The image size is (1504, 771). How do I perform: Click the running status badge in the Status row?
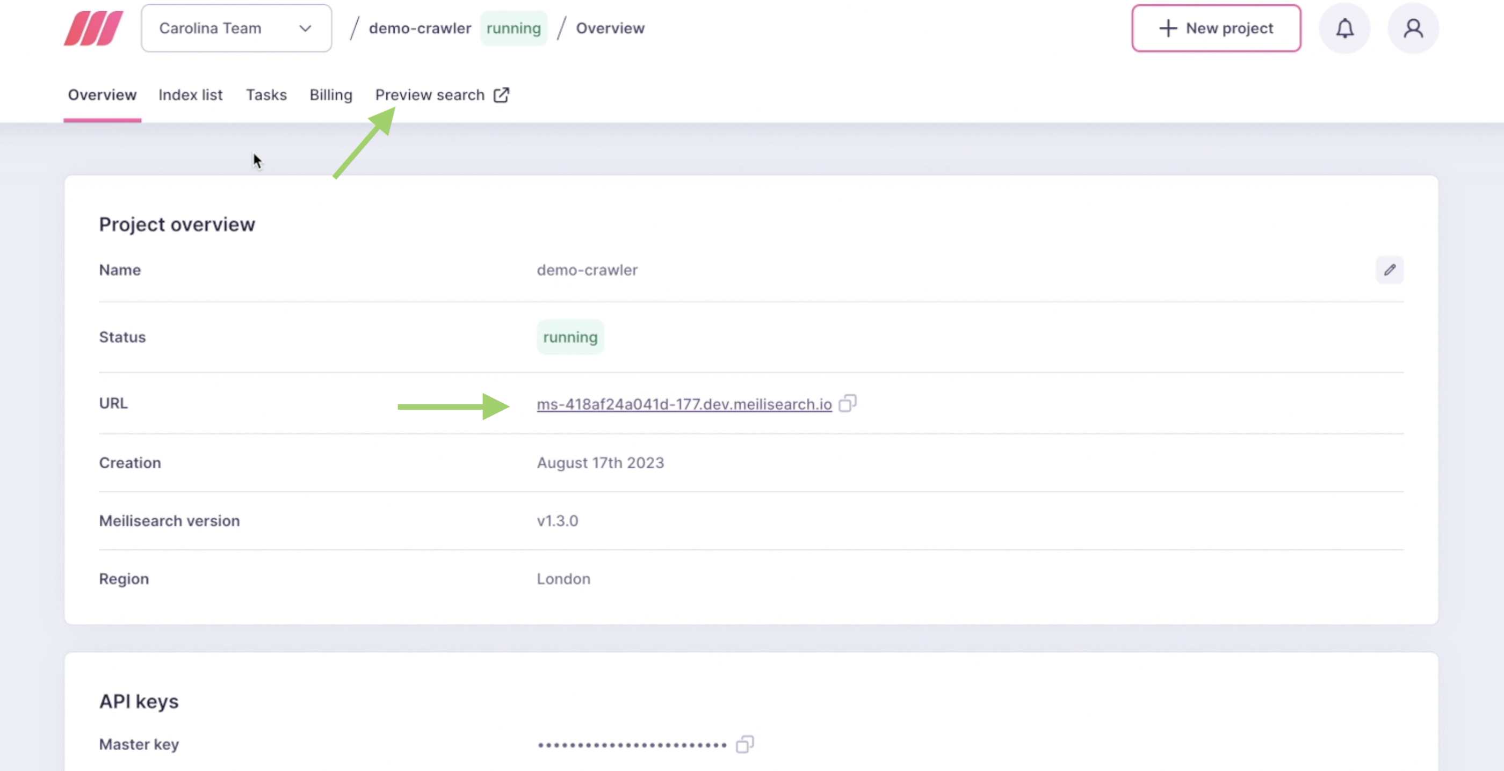coord(570,337)
